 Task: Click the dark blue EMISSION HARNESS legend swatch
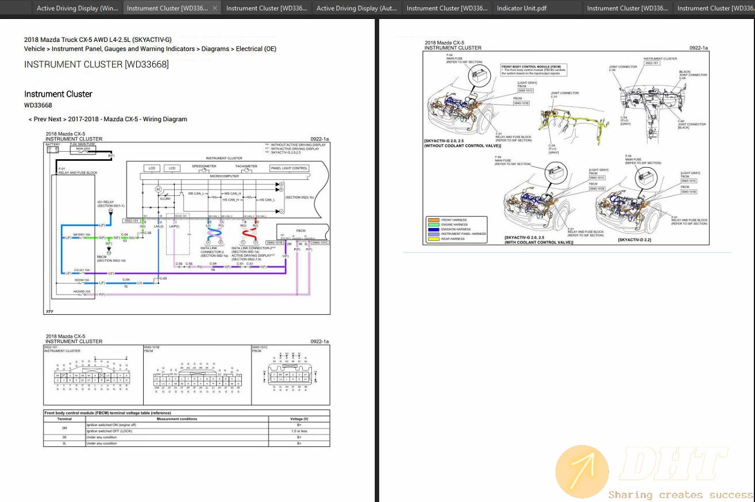433,229
